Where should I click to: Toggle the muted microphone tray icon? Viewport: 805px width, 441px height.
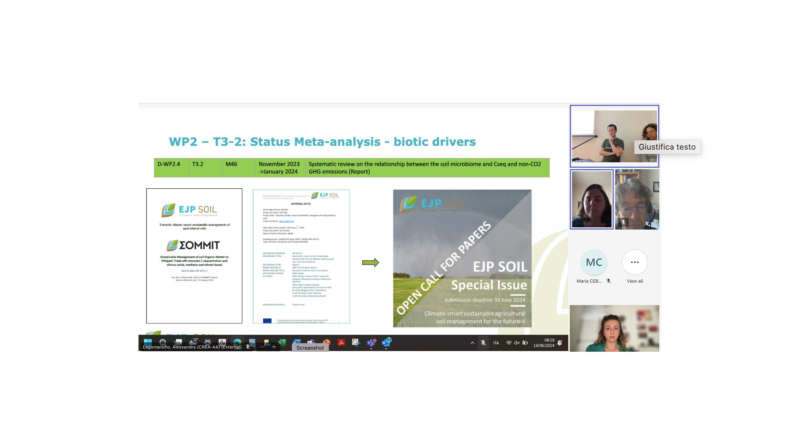tap(483, 343)
